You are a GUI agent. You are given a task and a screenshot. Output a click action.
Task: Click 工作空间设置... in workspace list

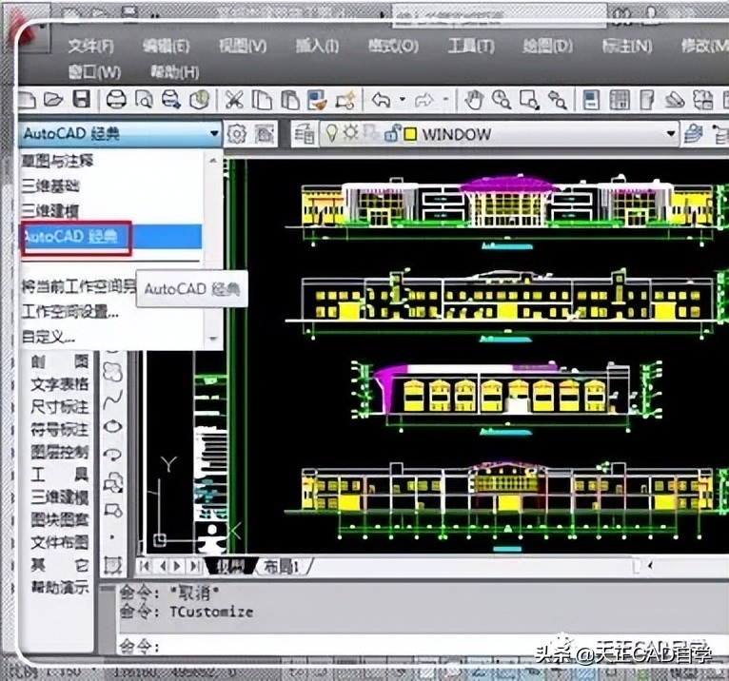(x=69, y=312)
